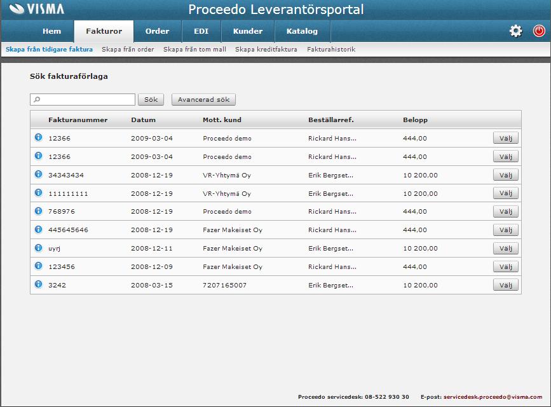Show info for invoice 123456
This screenshot has height=407, width=551.
pyautogui.click(x=38, y=266)
